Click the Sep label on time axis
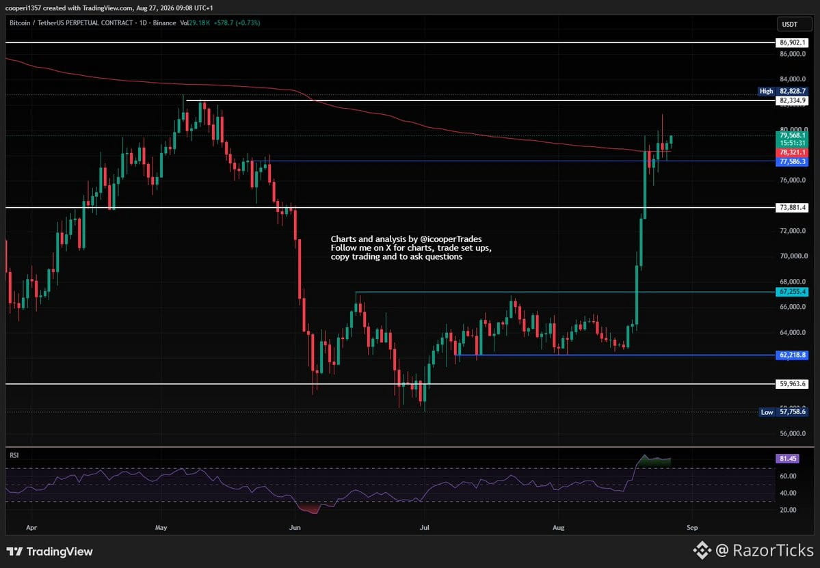The height and width of the screenshot is (568, 820). pos(692,527)
